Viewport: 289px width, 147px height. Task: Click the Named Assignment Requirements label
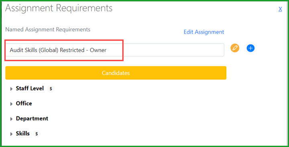48,29
